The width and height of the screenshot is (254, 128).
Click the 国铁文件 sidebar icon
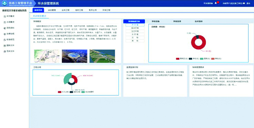5,46
